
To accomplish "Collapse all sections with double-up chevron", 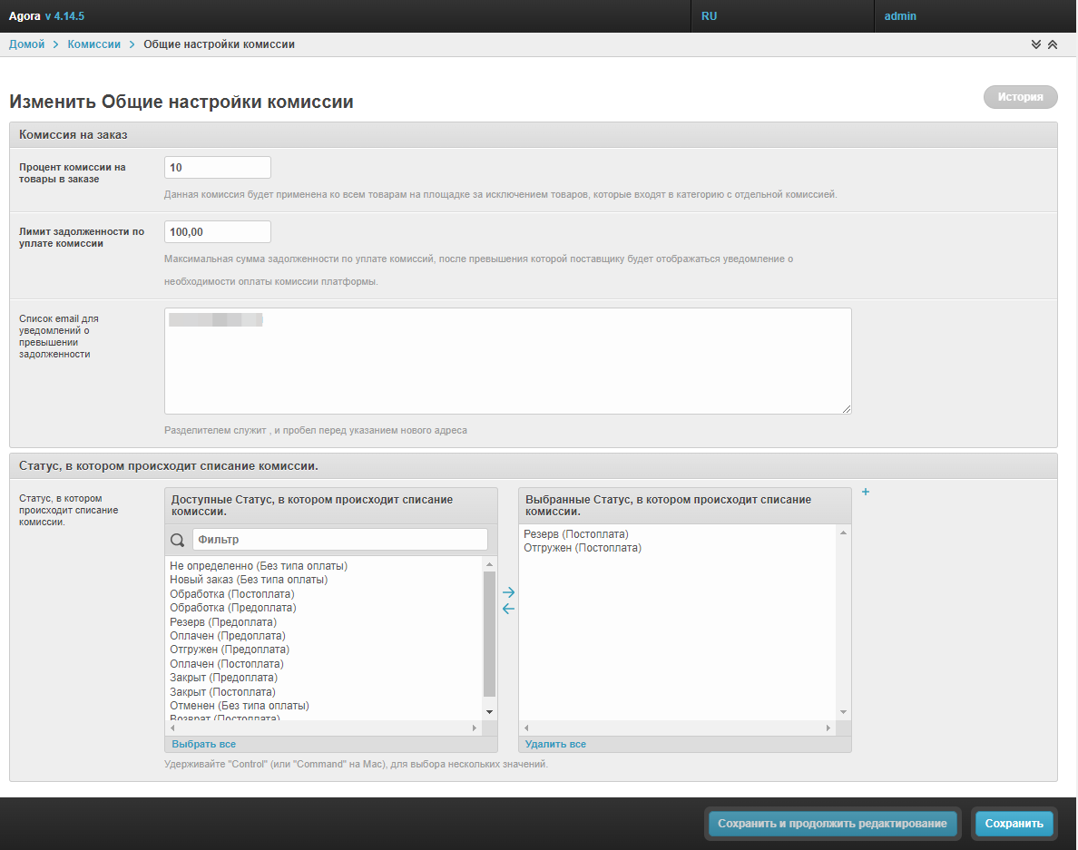I will [1053, 44].
